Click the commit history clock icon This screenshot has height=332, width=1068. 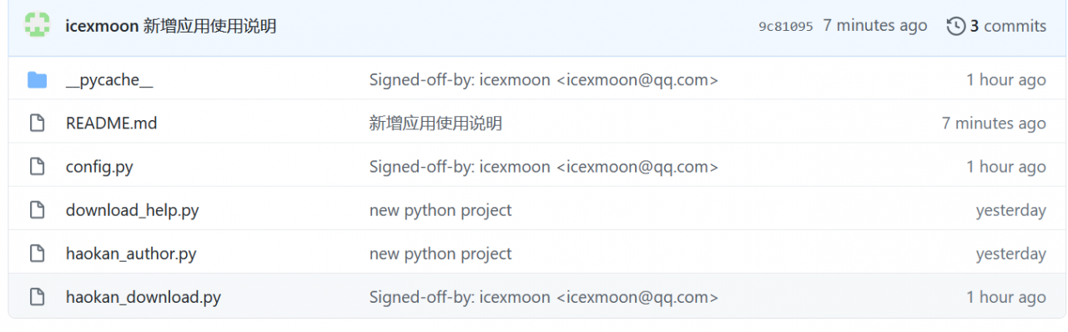[x=955, y=27]
